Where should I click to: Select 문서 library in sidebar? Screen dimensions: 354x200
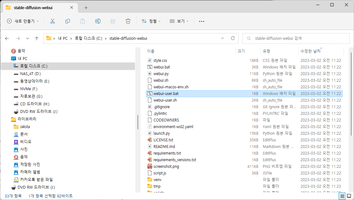click(24, 134)
